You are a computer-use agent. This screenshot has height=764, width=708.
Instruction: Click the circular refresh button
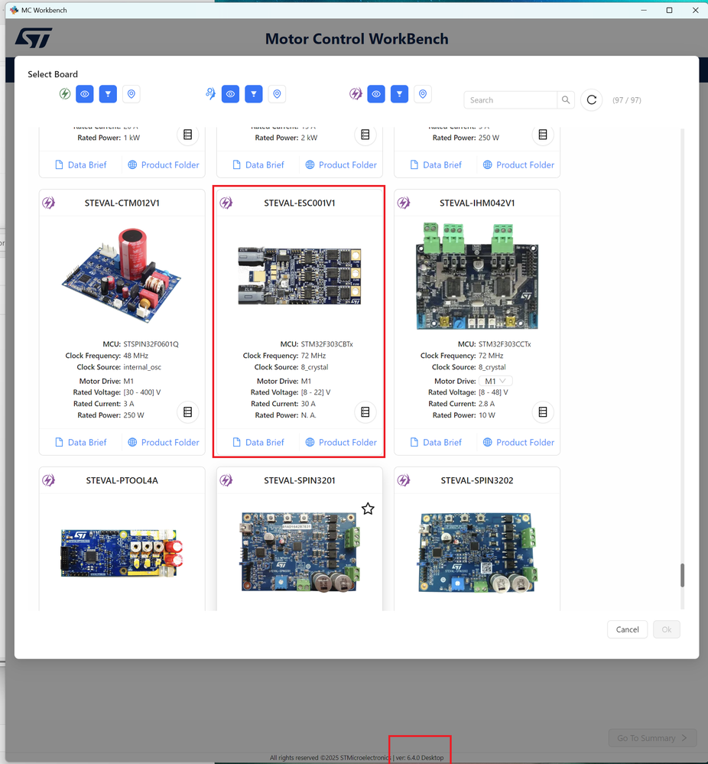[x=592, y=100]
